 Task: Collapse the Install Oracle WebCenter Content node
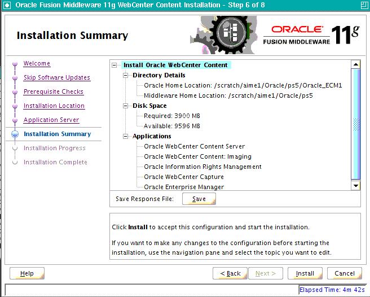(x=114, y=65)
